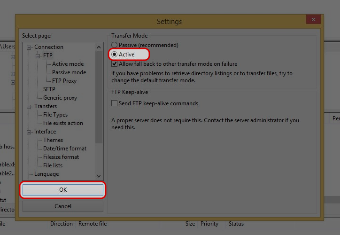Open the File Types settings page

55,115
